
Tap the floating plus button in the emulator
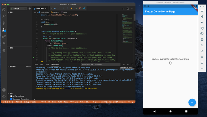(x=192, y=102)
